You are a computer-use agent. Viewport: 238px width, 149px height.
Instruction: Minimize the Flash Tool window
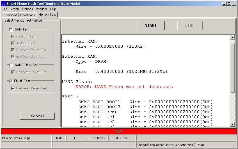[x=224, y=4]
